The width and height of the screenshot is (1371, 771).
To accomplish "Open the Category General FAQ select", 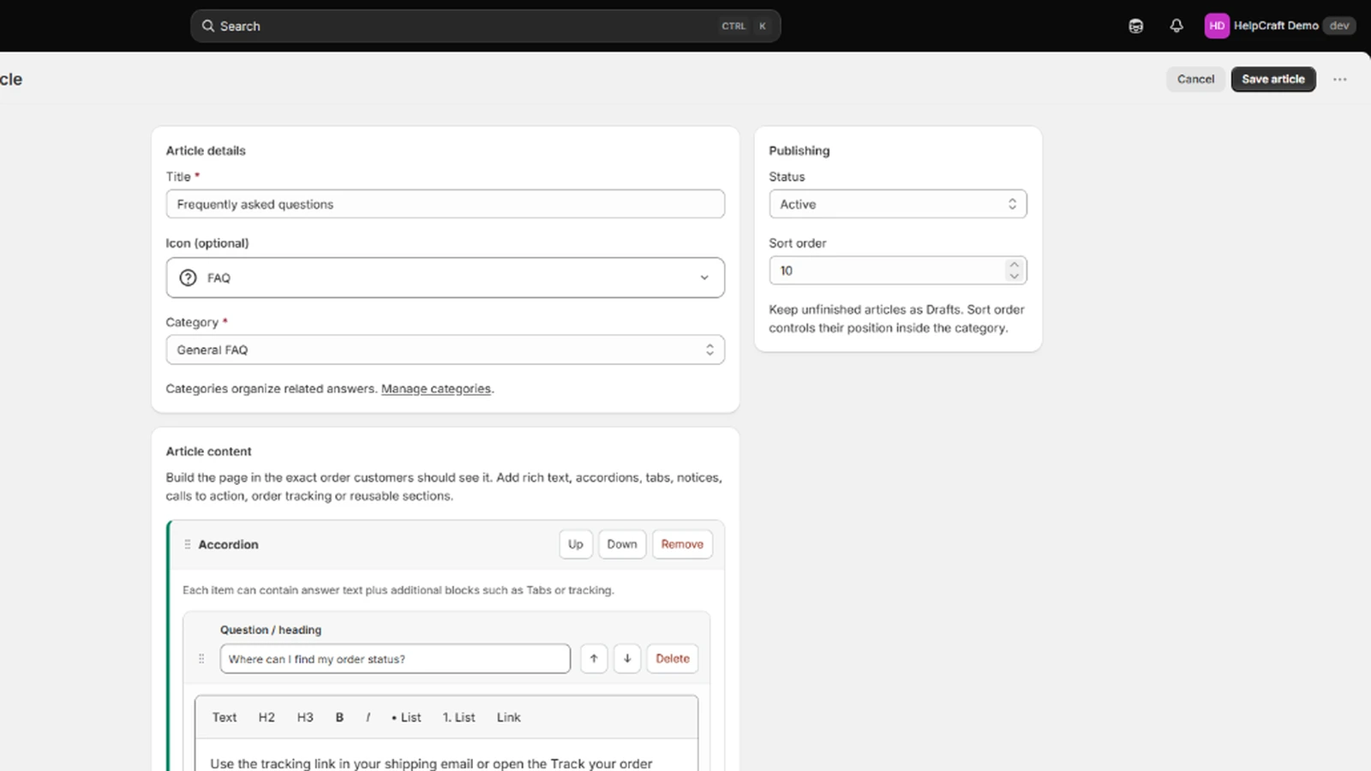I will coord(446,350).
